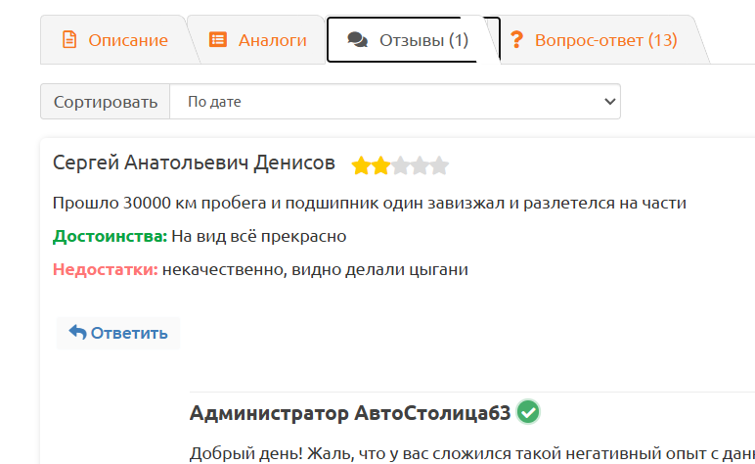Click the document icon on Описание tab
The height and width of the screenshot is (464, 755).
click(x=69, y=39)
